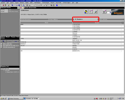This screenshot has width=125, height=100.
Task: Click the parts list grid icon in header
Action: tap(91, 12)
